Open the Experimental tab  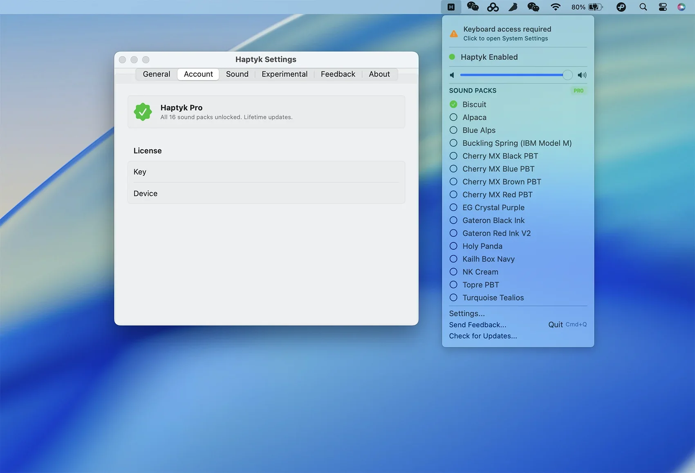tap(285, 74)
